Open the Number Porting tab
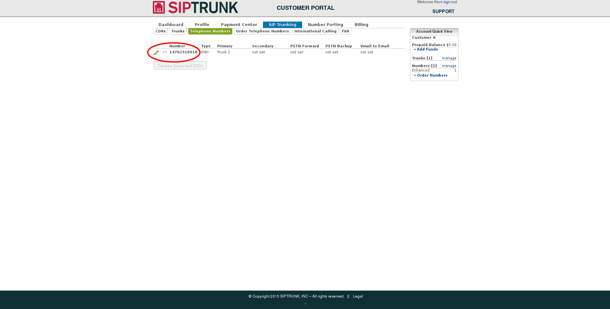 (325, 25)
